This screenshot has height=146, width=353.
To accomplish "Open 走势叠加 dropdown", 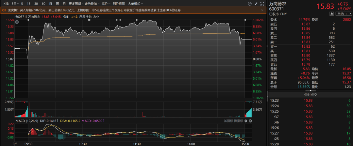I will click(x=92, y=4).
